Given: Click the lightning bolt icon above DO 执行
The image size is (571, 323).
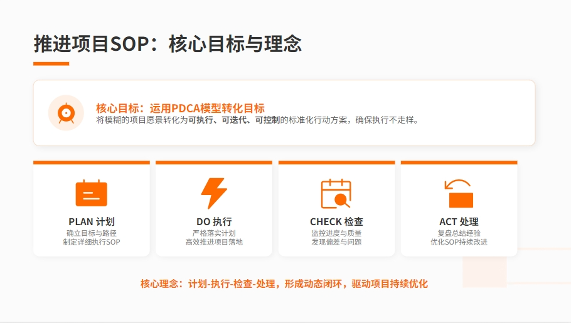Looking at the screenshot, I should point(214,193).
